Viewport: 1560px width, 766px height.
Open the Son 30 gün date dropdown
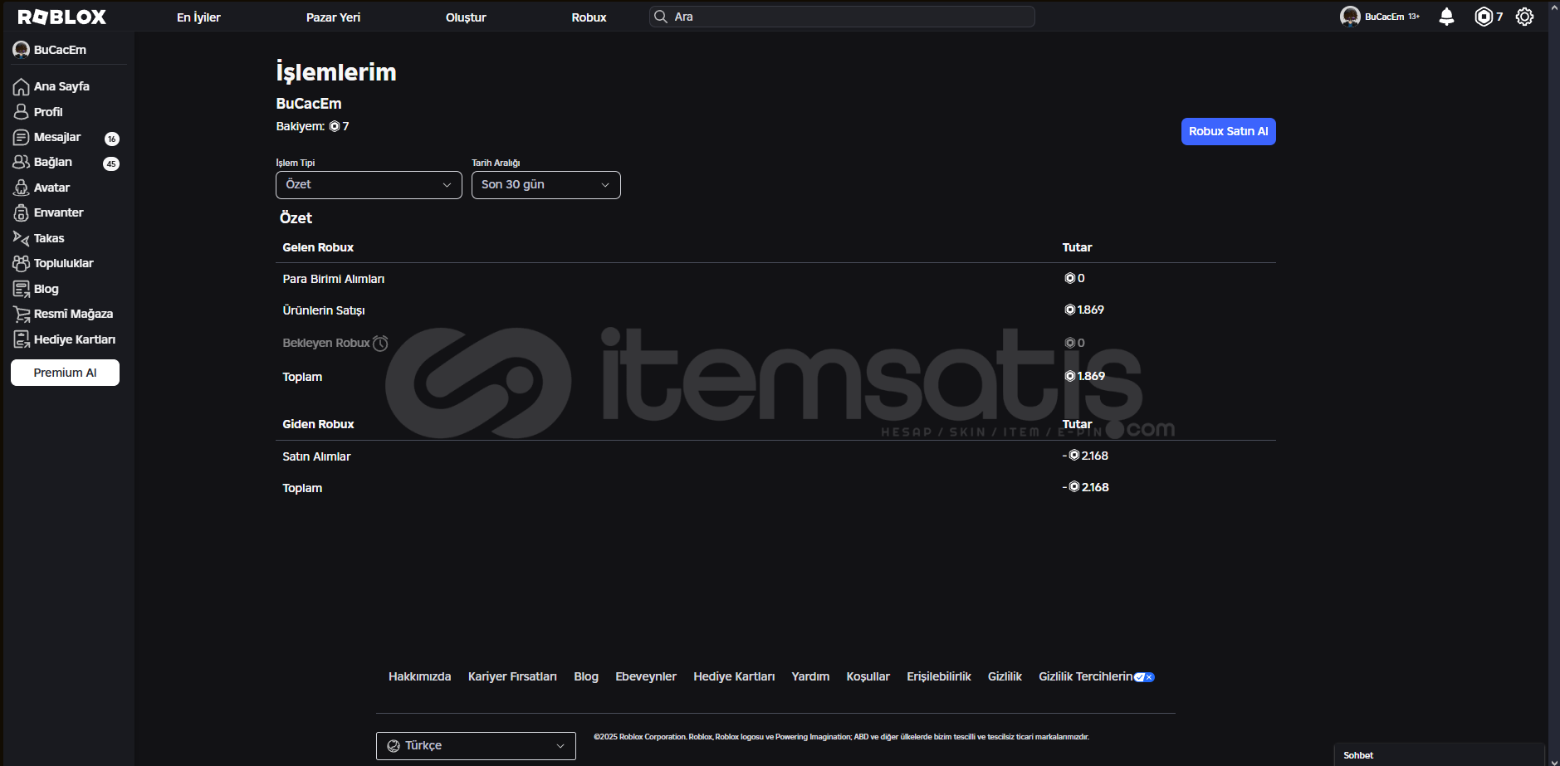click(x=546, y=185)
